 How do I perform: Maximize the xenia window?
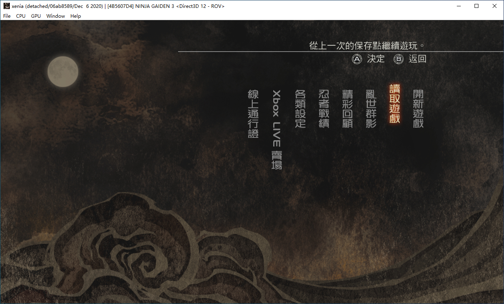pyautogui.click(x=476, y=6)
